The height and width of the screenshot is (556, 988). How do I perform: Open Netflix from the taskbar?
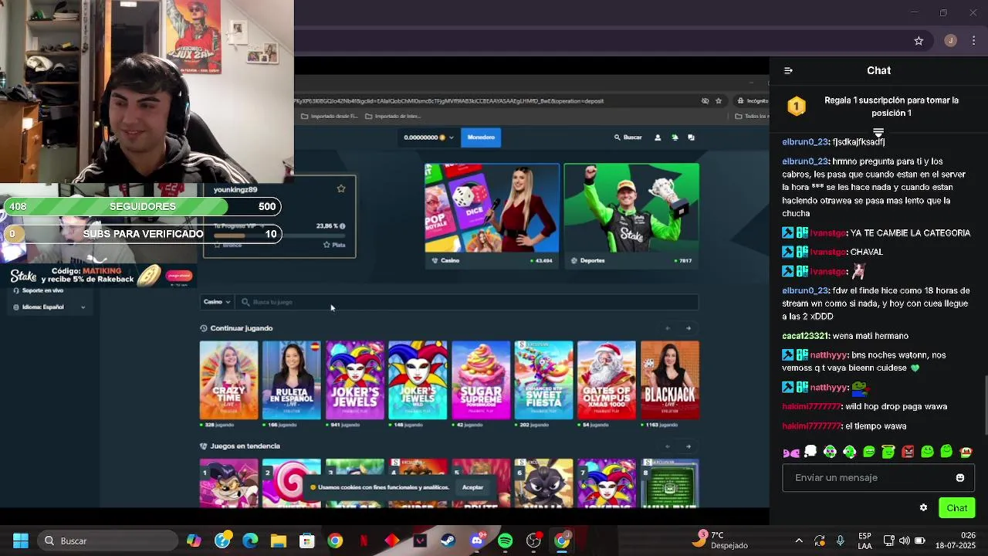point(364,541)
